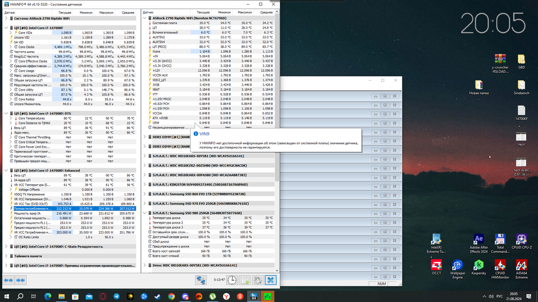Open Total Commander desktop shortcut

500,244
